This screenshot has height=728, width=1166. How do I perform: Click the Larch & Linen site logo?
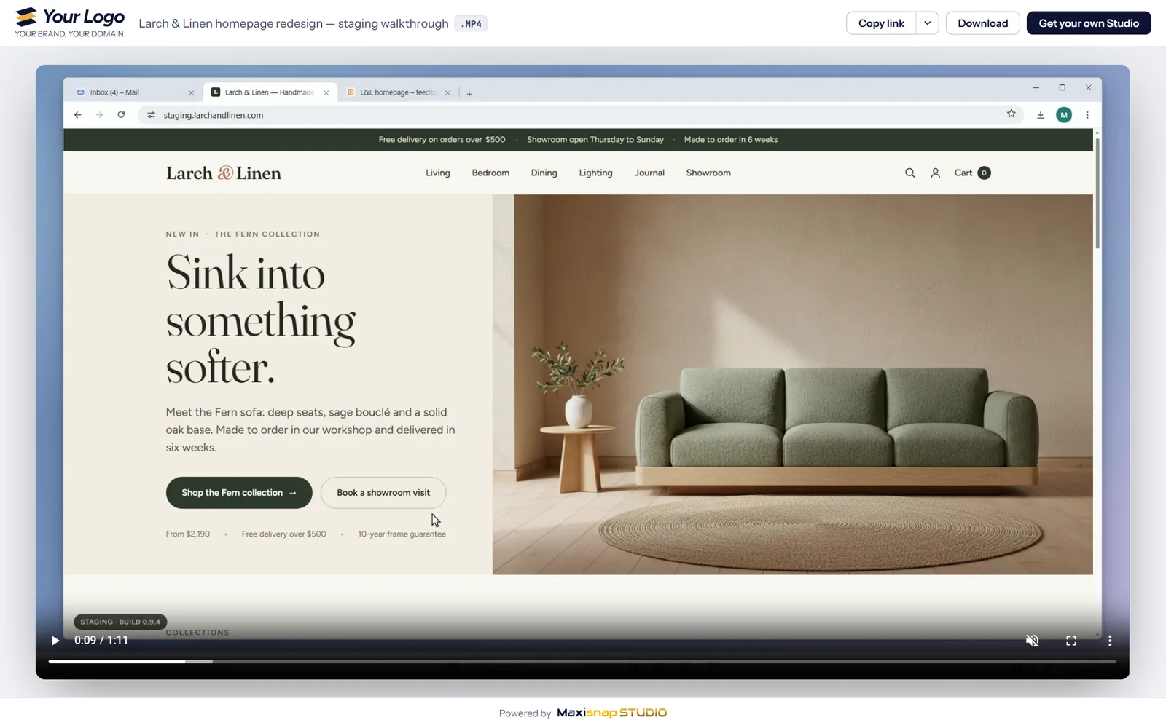[x=223, y=173]
